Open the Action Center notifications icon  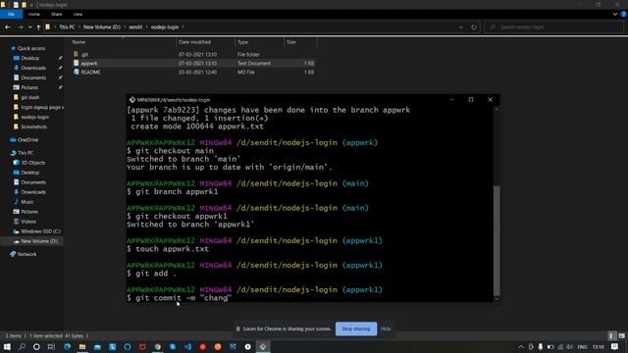point(615,346)
